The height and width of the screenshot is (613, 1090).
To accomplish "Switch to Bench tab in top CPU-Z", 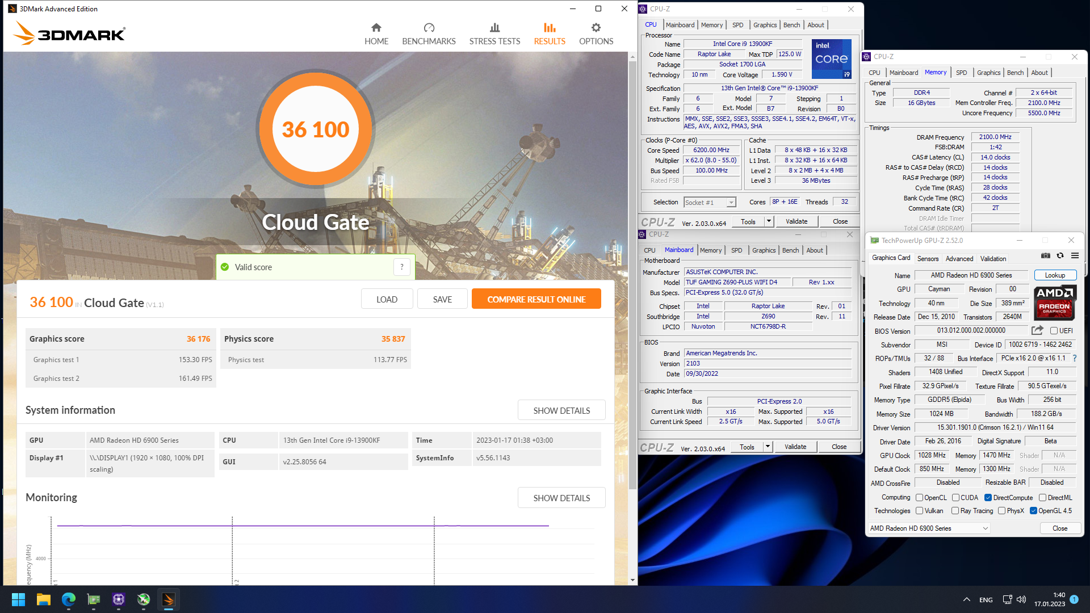I will (x=791, y=25).
